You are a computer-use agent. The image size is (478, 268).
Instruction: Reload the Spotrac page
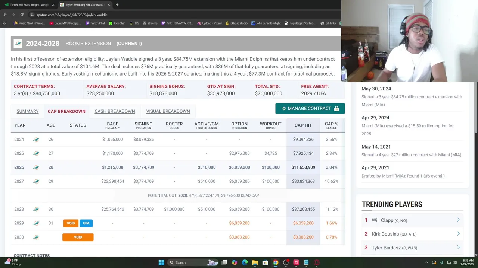22,15
